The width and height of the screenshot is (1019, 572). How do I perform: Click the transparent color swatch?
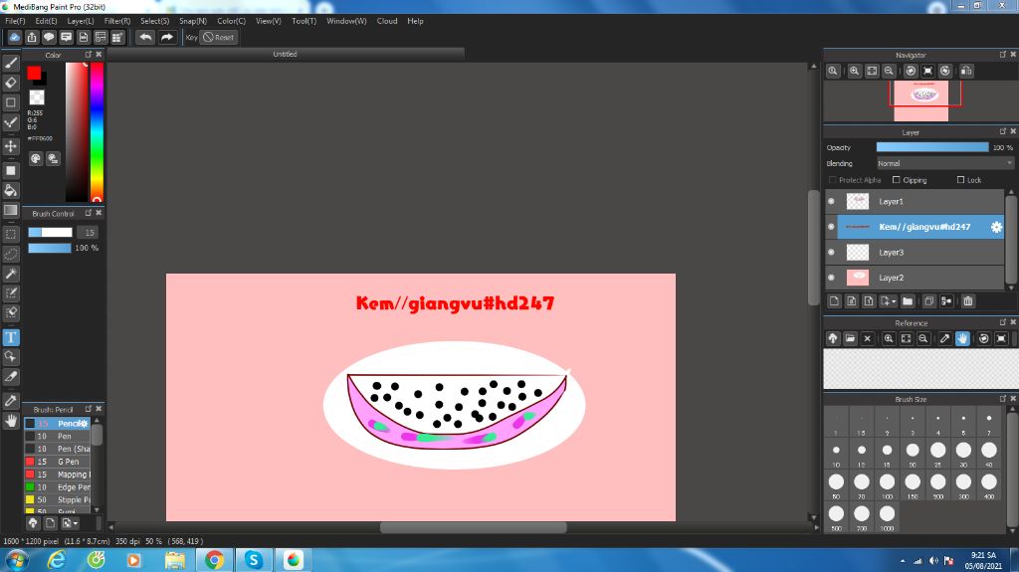pos(37,97)
